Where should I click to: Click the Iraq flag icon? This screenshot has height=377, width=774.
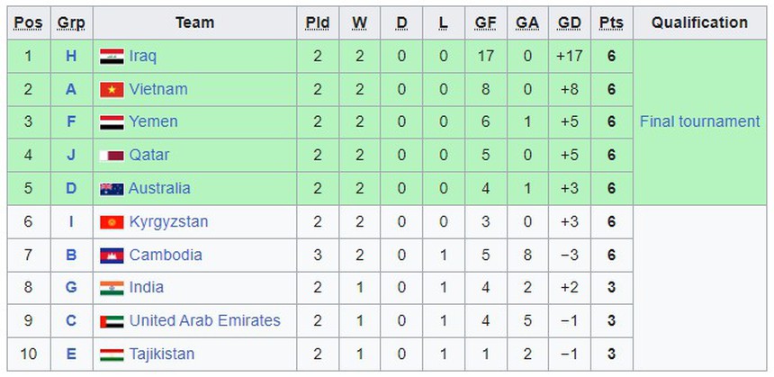tap(112, 56)
